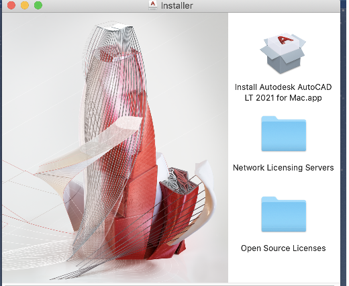
Task: Select the Network Licensing Servers folder icon
Action: tap(283, 134)
